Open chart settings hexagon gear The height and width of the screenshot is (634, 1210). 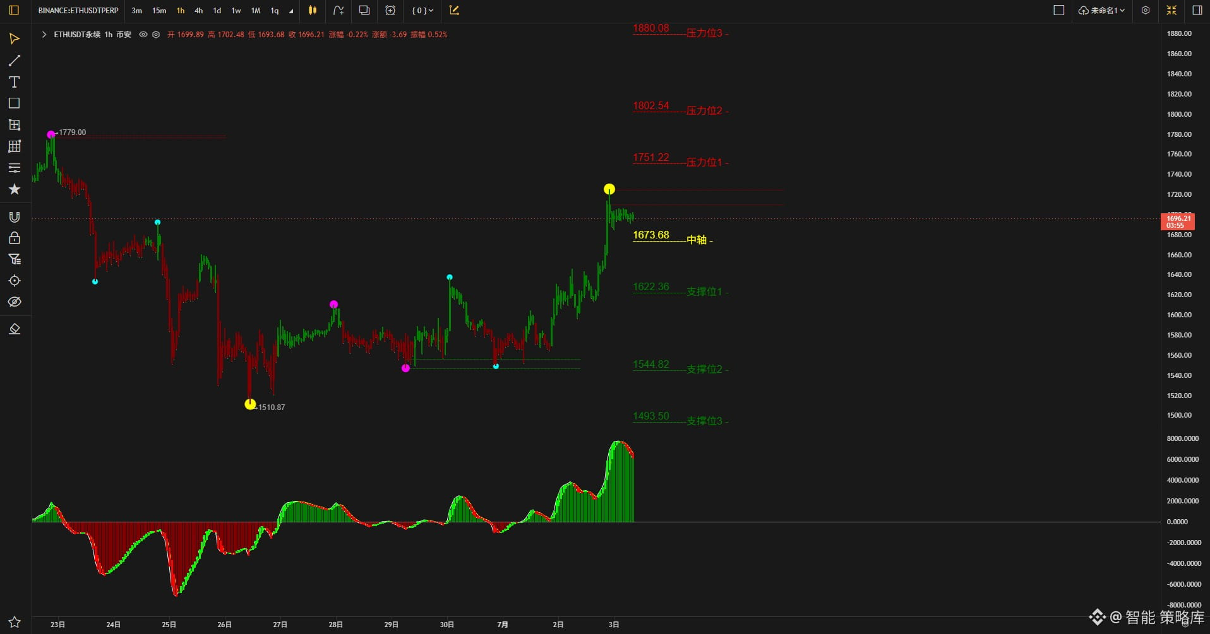pos(1146,10)
